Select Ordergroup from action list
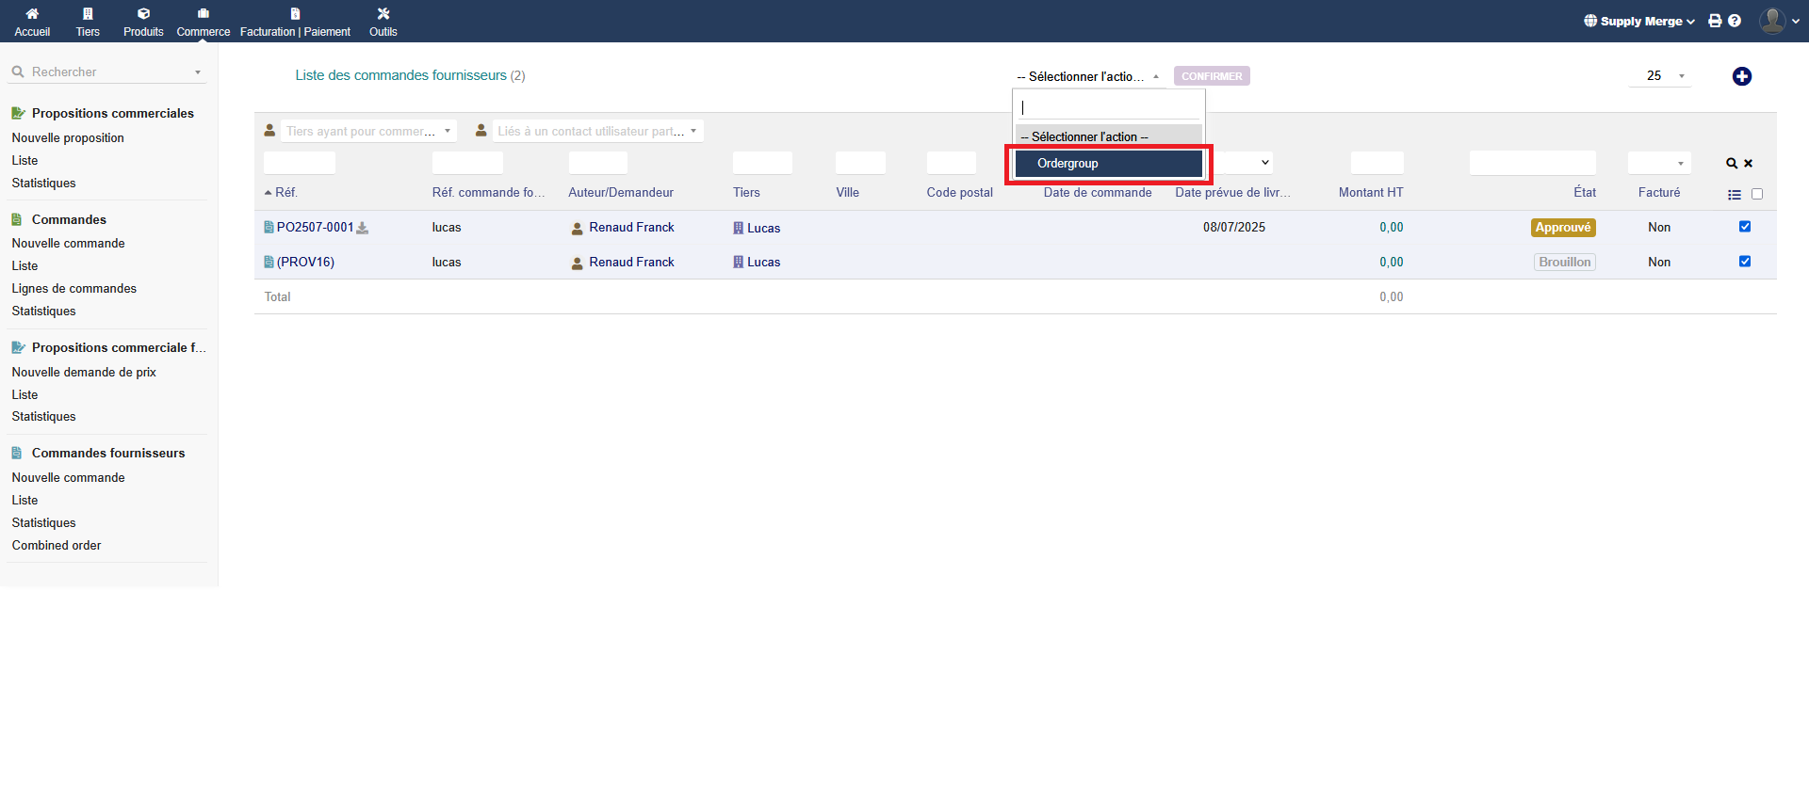1809x799 pixels. (1108, 164)
